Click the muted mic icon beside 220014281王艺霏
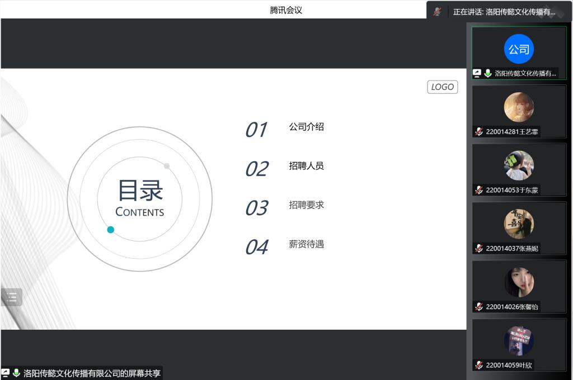The image size is (573, 380). click(x=479, y=132)
